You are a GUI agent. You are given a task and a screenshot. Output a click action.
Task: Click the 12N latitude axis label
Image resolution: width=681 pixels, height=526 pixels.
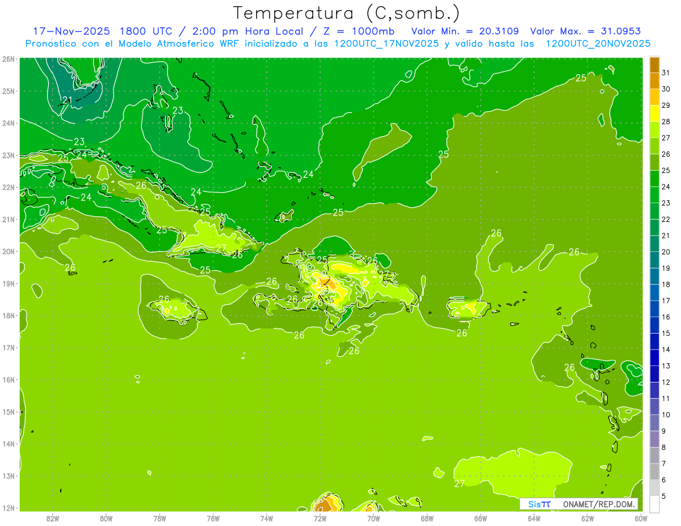9,508
